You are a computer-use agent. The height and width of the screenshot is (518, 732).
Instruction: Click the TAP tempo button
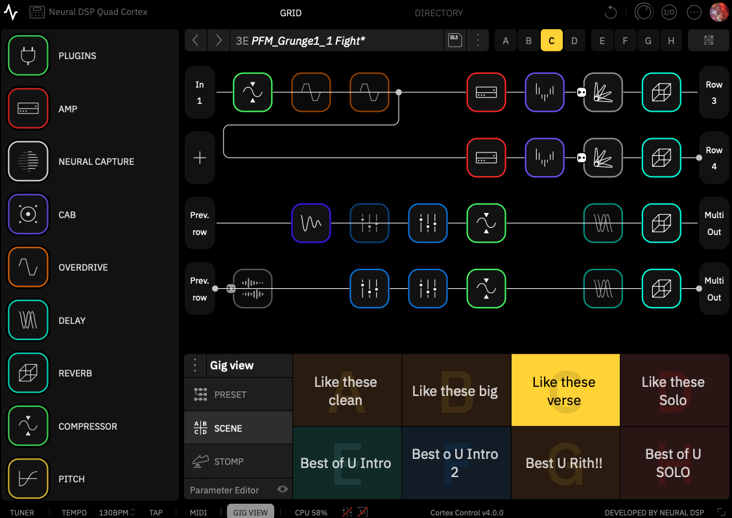[x=156, y=512]
